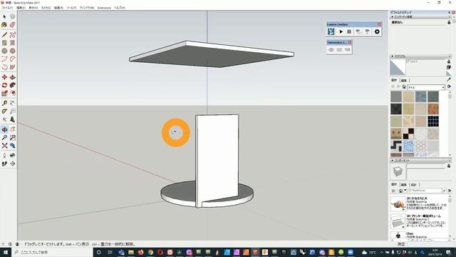Image resolution: width=456 pixels, height=257 pixels.
Task: Switch to the Components third tab
Action: point(413,185)
